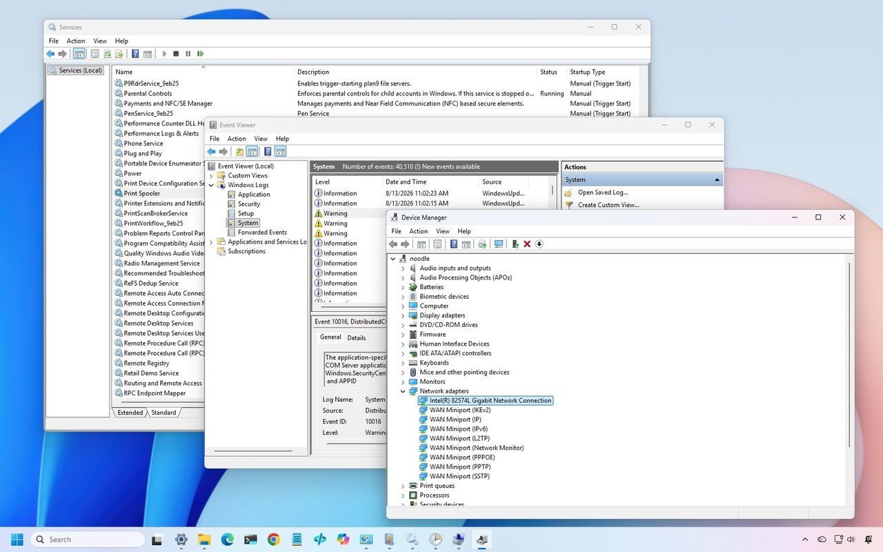883x552 pixels.
Task: Select Print Spooler service
Action: pyautogui.click(x=141, y=194)
